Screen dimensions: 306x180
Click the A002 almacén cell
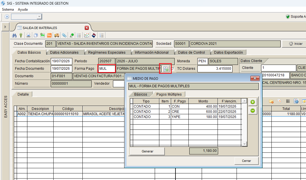coord(22,114)
